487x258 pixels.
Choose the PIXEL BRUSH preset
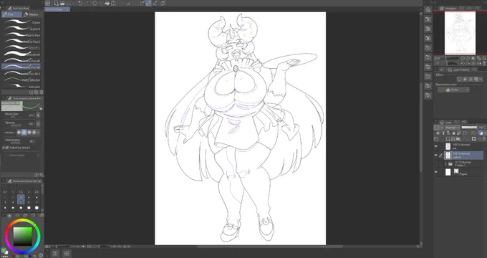pos(21,80)
